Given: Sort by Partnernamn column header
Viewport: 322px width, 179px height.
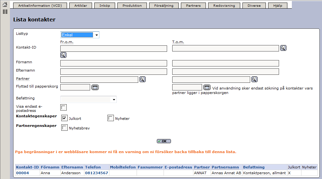Looking at the screenshot, I should [x=225, y=167].
